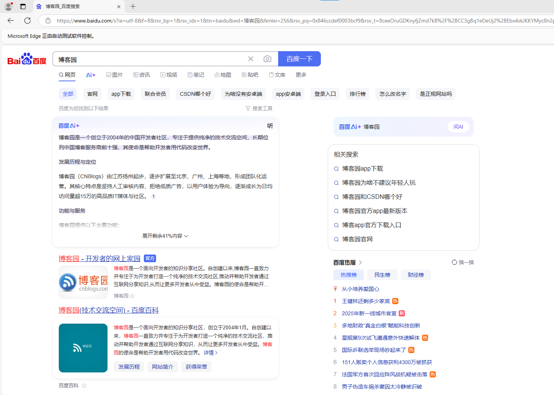Select the 网页 search tab

[67, 75]
